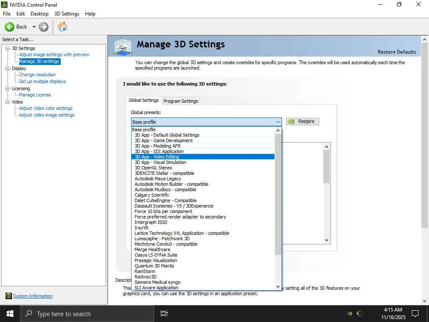Select Autodesk Motion Builder - compatible
The image size is (429, 322).
coord(203,184)
